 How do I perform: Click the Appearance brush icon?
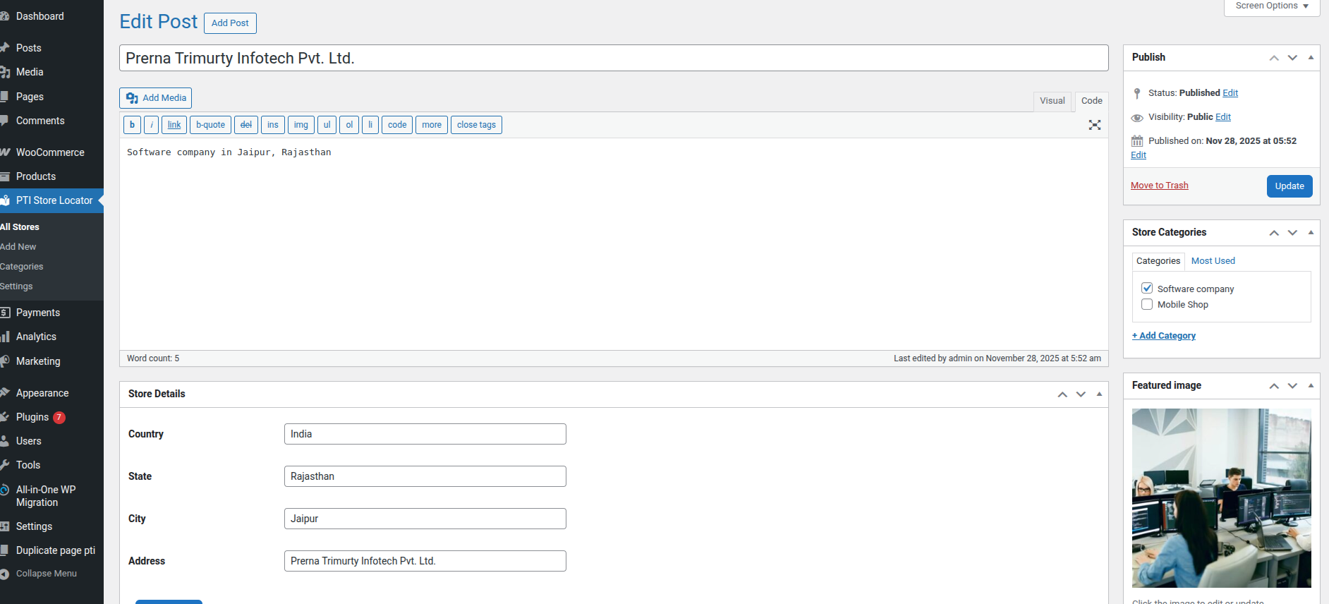[4, 393]
